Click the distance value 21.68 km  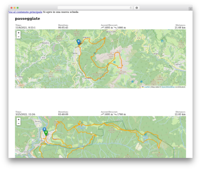click(180, 28)
